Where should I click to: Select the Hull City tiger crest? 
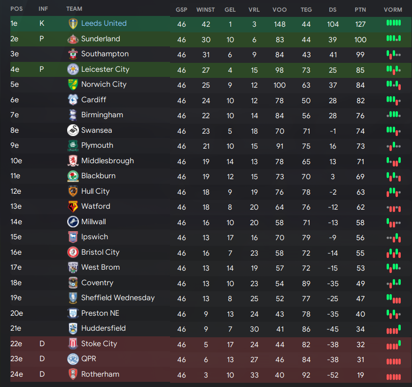click(73, 191)
